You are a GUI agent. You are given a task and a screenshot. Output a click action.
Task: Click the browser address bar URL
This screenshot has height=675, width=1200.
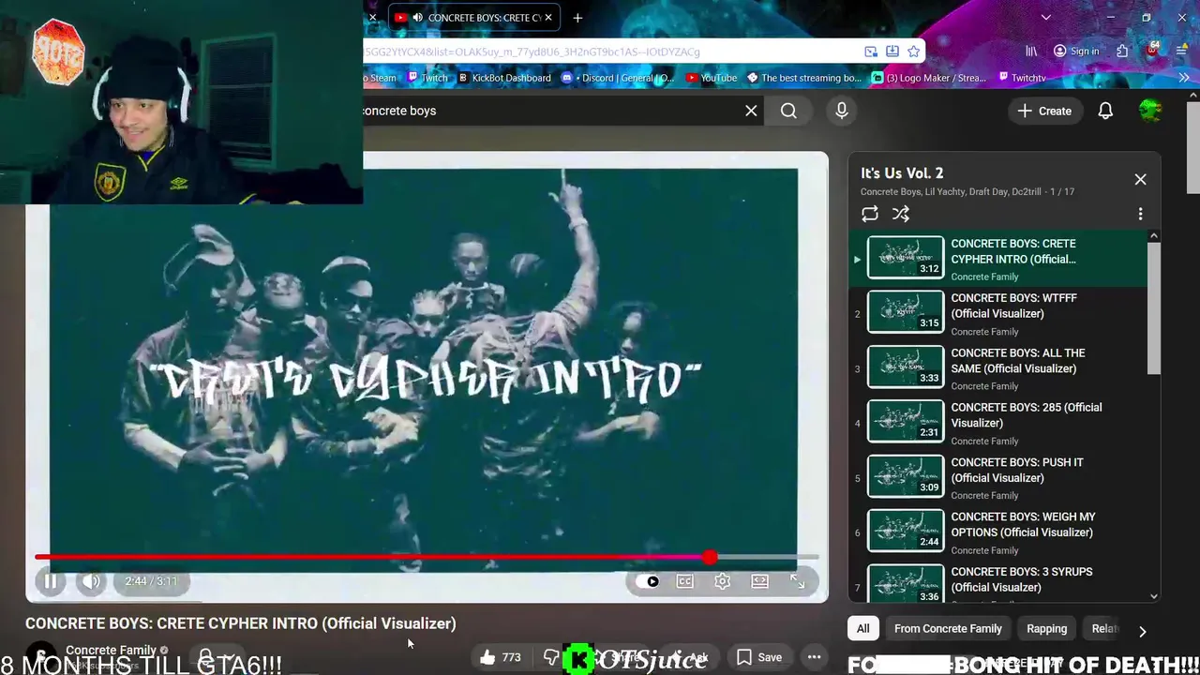(532, 52)
